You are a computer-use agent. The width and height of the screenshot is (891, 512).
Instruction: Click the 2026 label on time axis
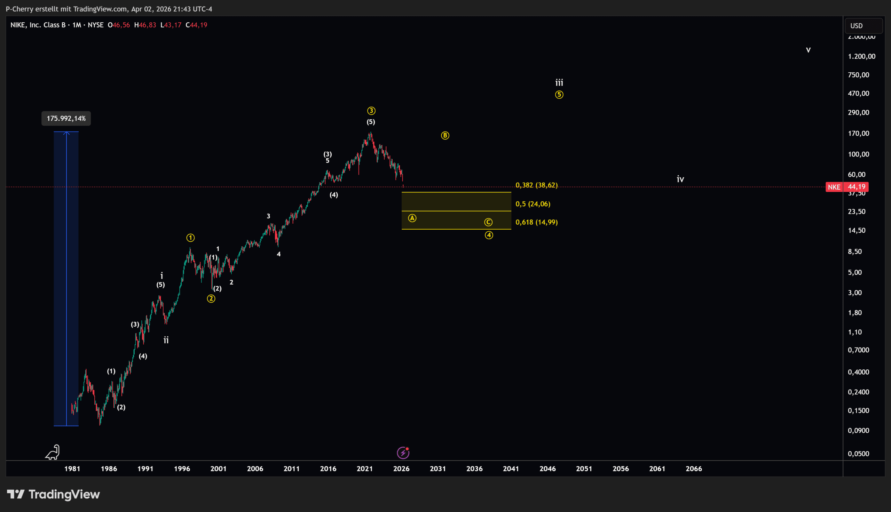pos(401,469)
